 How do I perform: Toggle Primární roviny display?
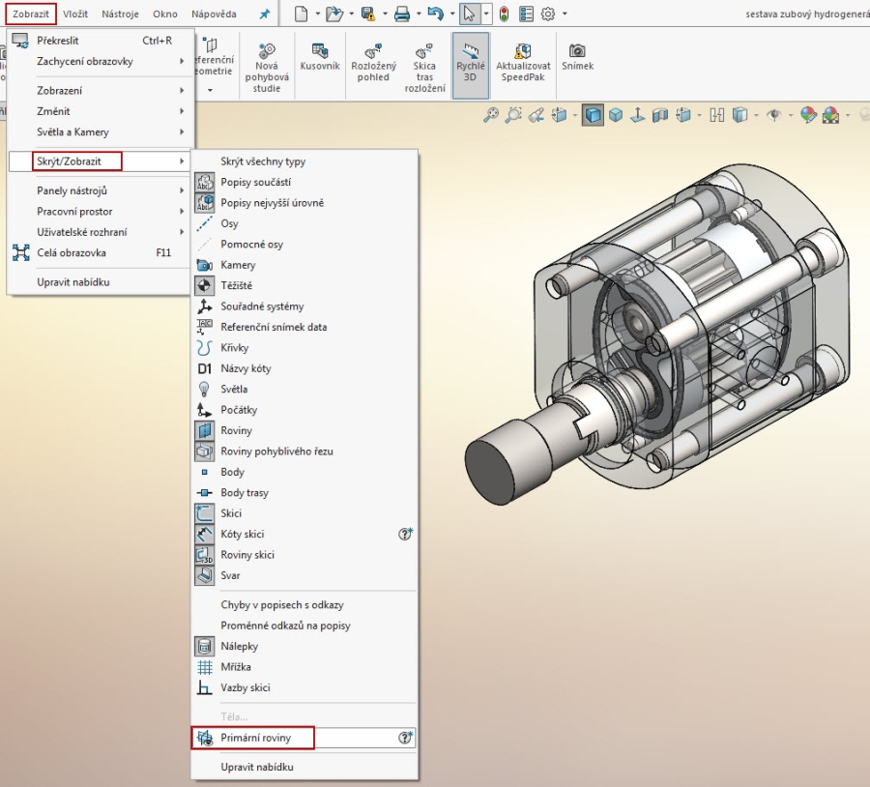(254, 738)
